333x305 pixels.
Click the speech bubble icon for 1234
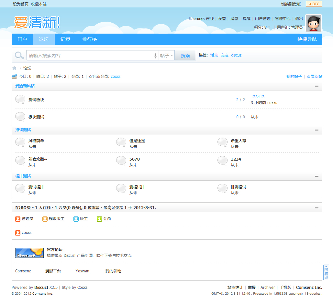[223, 161]
